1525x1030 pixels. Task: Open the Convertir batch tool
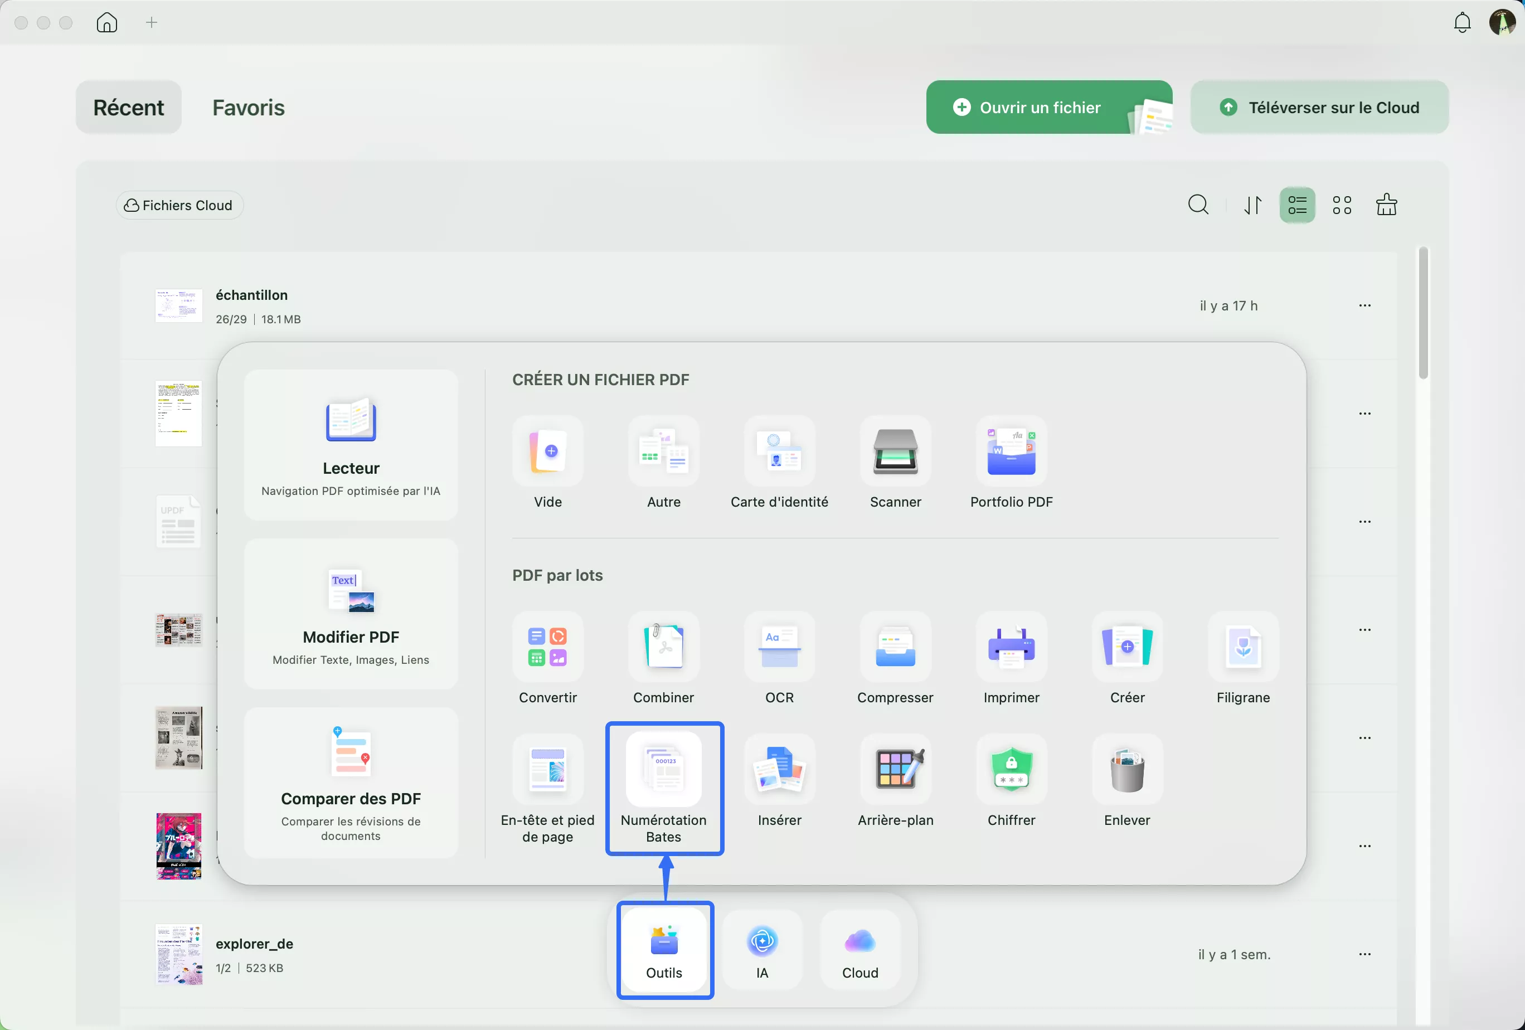(x=547, y=648)
